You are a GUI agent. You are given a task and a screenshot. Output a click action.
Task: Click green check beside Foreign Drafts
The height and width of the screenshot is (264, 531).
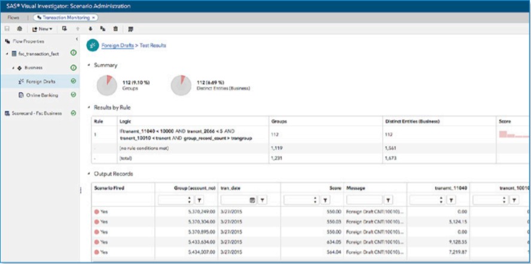(74, 81)
